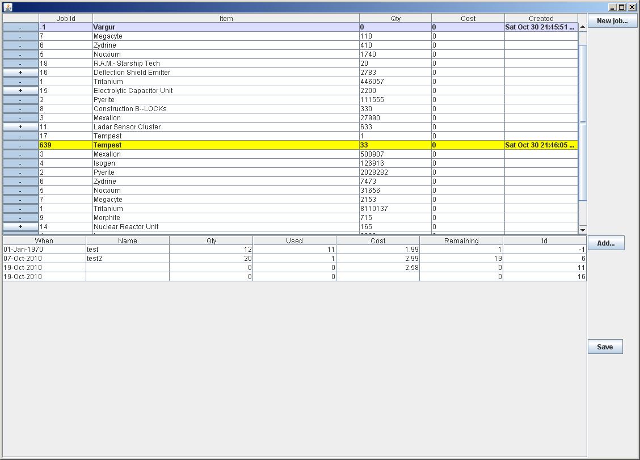Expand the Nuclear Reactor Unit row
The image size is (640, 460).
pos(20,226)
